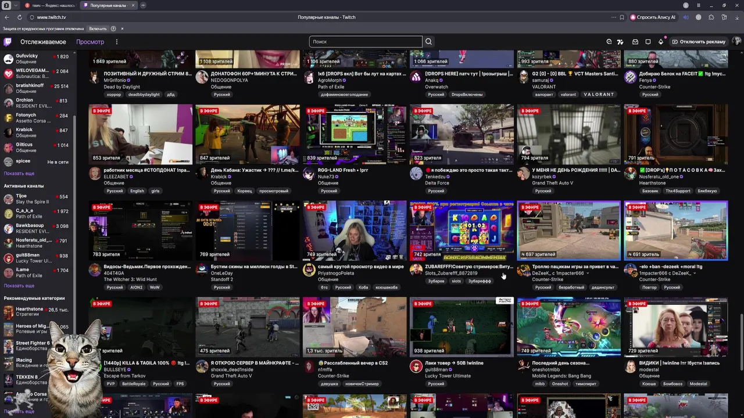744x418 pixels.
Task: Open the browser profile avatar icon
Action: coord(686,5)
